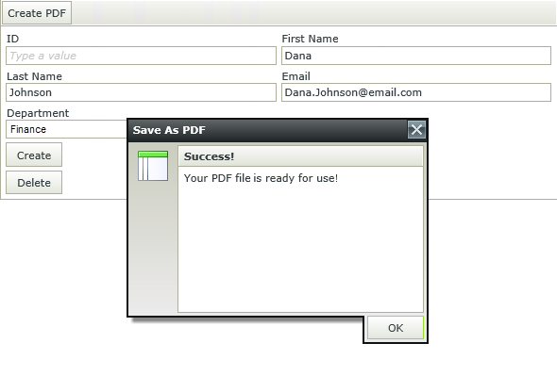Screen dimensions: 557x376
Task: Click the PDF file ready message text
Action: [261, 178]
